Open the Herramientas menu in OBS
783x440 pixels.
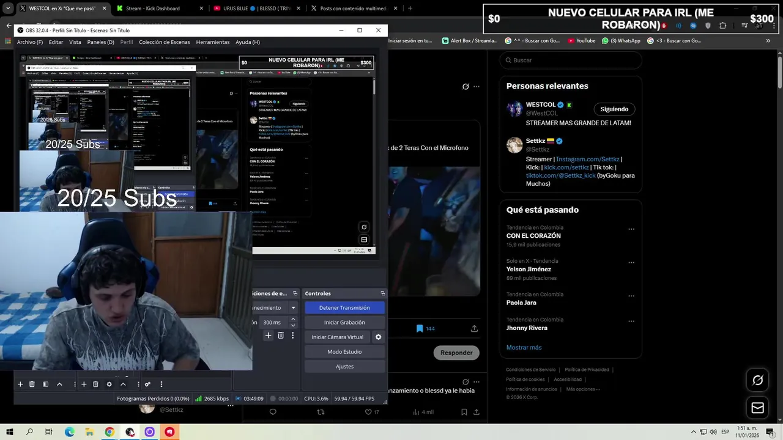[213, 42]
